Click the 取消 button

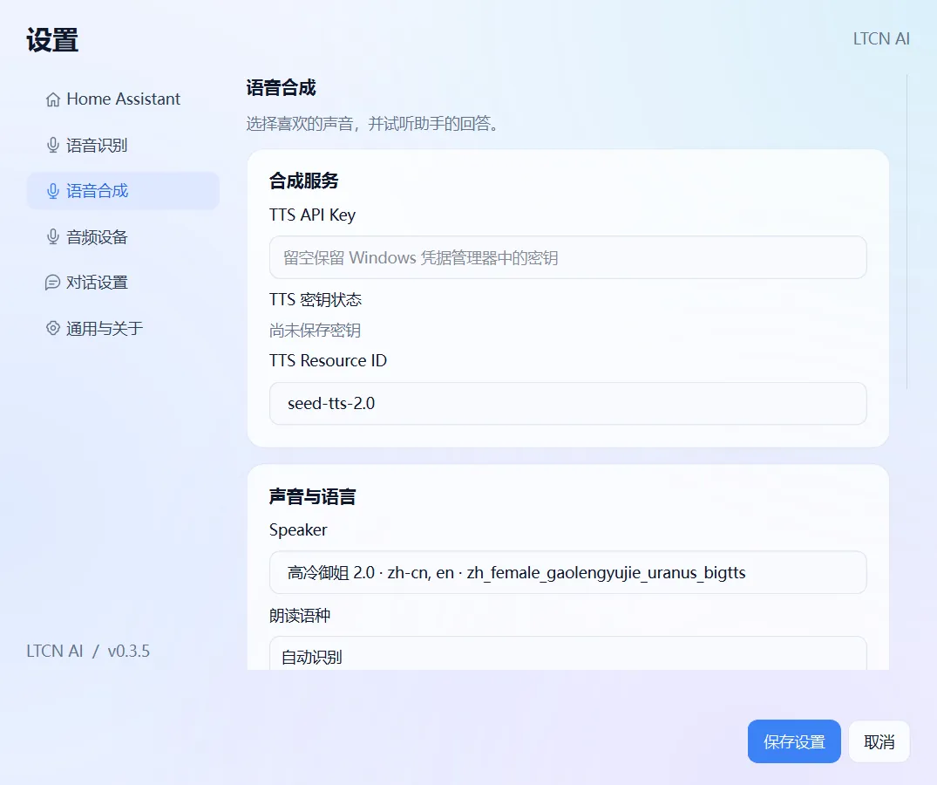(879, 741)
